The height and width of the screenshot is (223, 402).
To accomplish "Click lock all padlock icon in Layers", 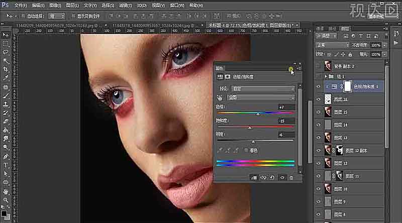I will (350, 54).
